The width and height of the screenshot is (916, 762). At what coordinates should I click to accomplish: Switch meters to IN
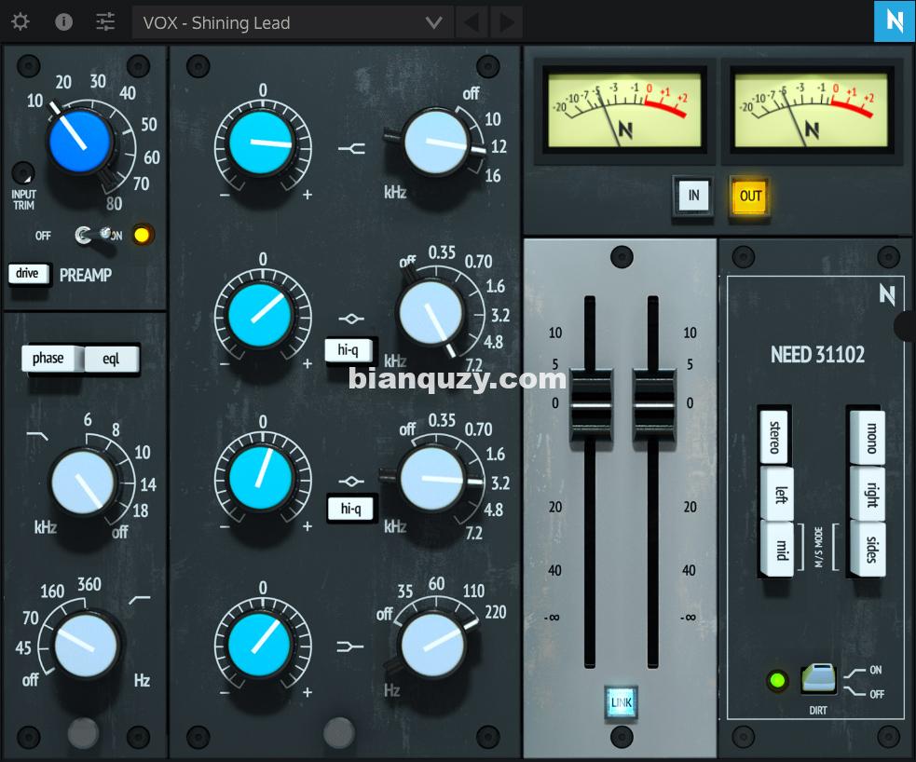point(693,196)
